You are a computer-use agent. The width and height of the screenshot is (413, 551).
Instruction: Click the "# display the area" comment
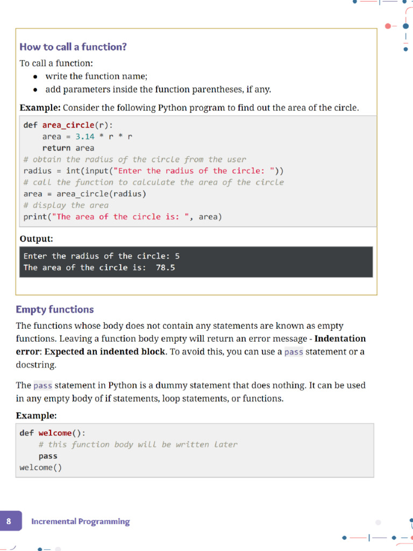[66, 205]
